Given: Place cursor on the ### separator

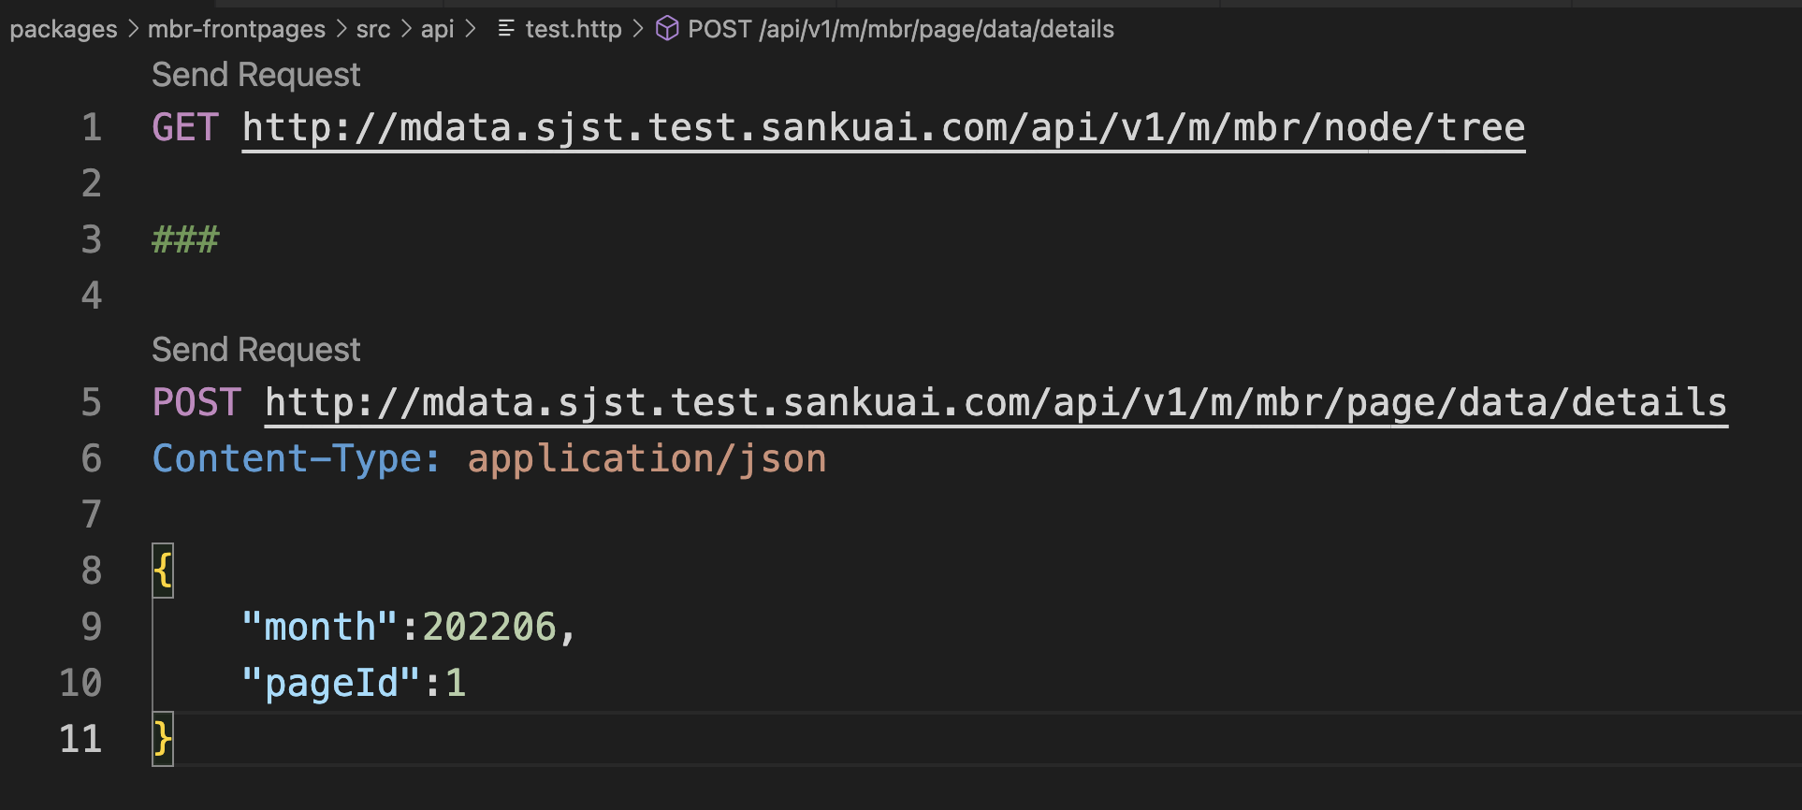Looking at the screenshot, I should (185, 239).
